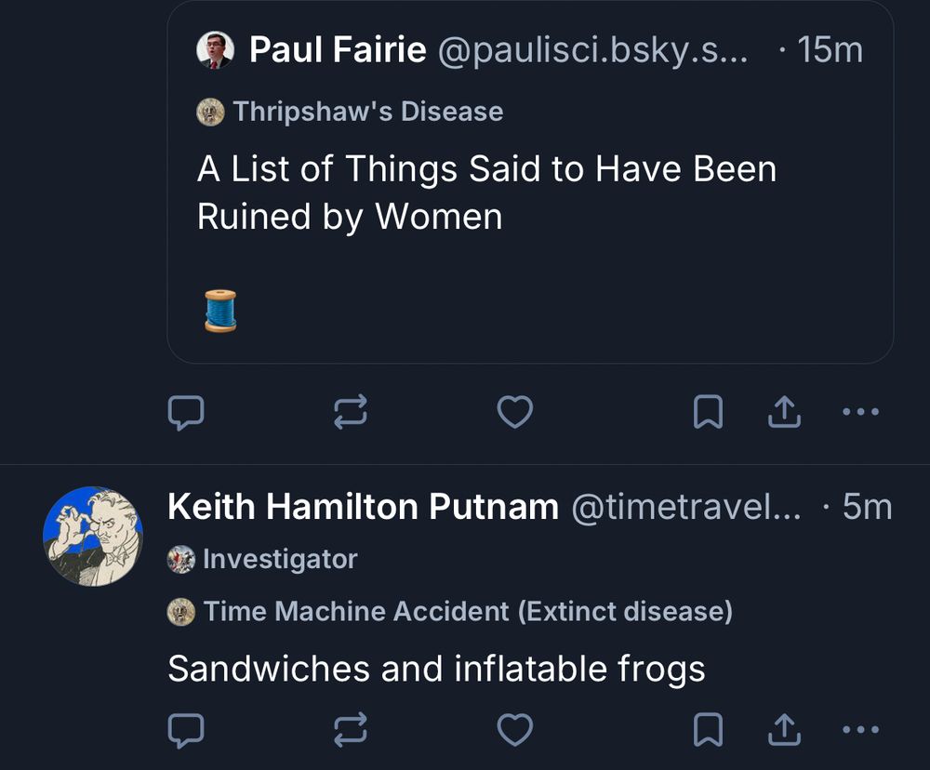The height and width of the screenshot is (770, 930).
Task: Open more options on Paul Fairie's post
Action: tap(860, 411)
